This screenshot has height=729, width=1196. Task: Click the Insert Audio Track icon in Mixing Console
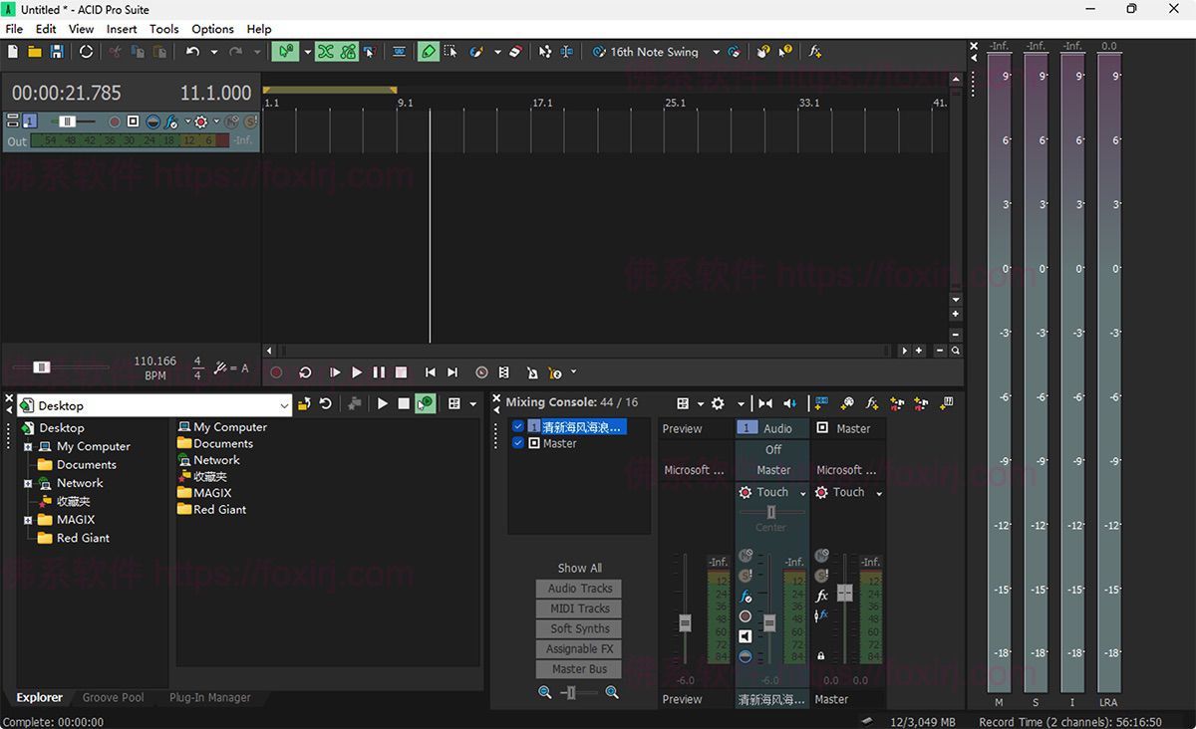coord(820,403)
